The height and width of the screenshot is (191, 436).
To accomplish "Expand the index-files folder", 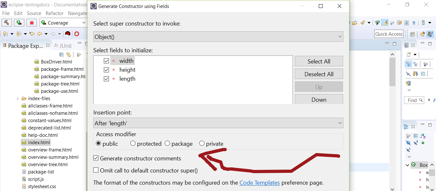I will coord(18,99).
